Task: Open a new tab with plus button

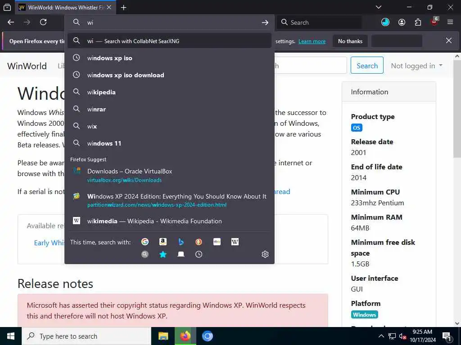Action: point(123,8)
